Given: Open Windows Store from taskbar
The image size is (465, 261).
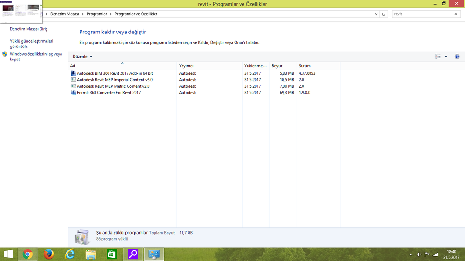Looking at the screenshot, I should [x=112, y=254].
